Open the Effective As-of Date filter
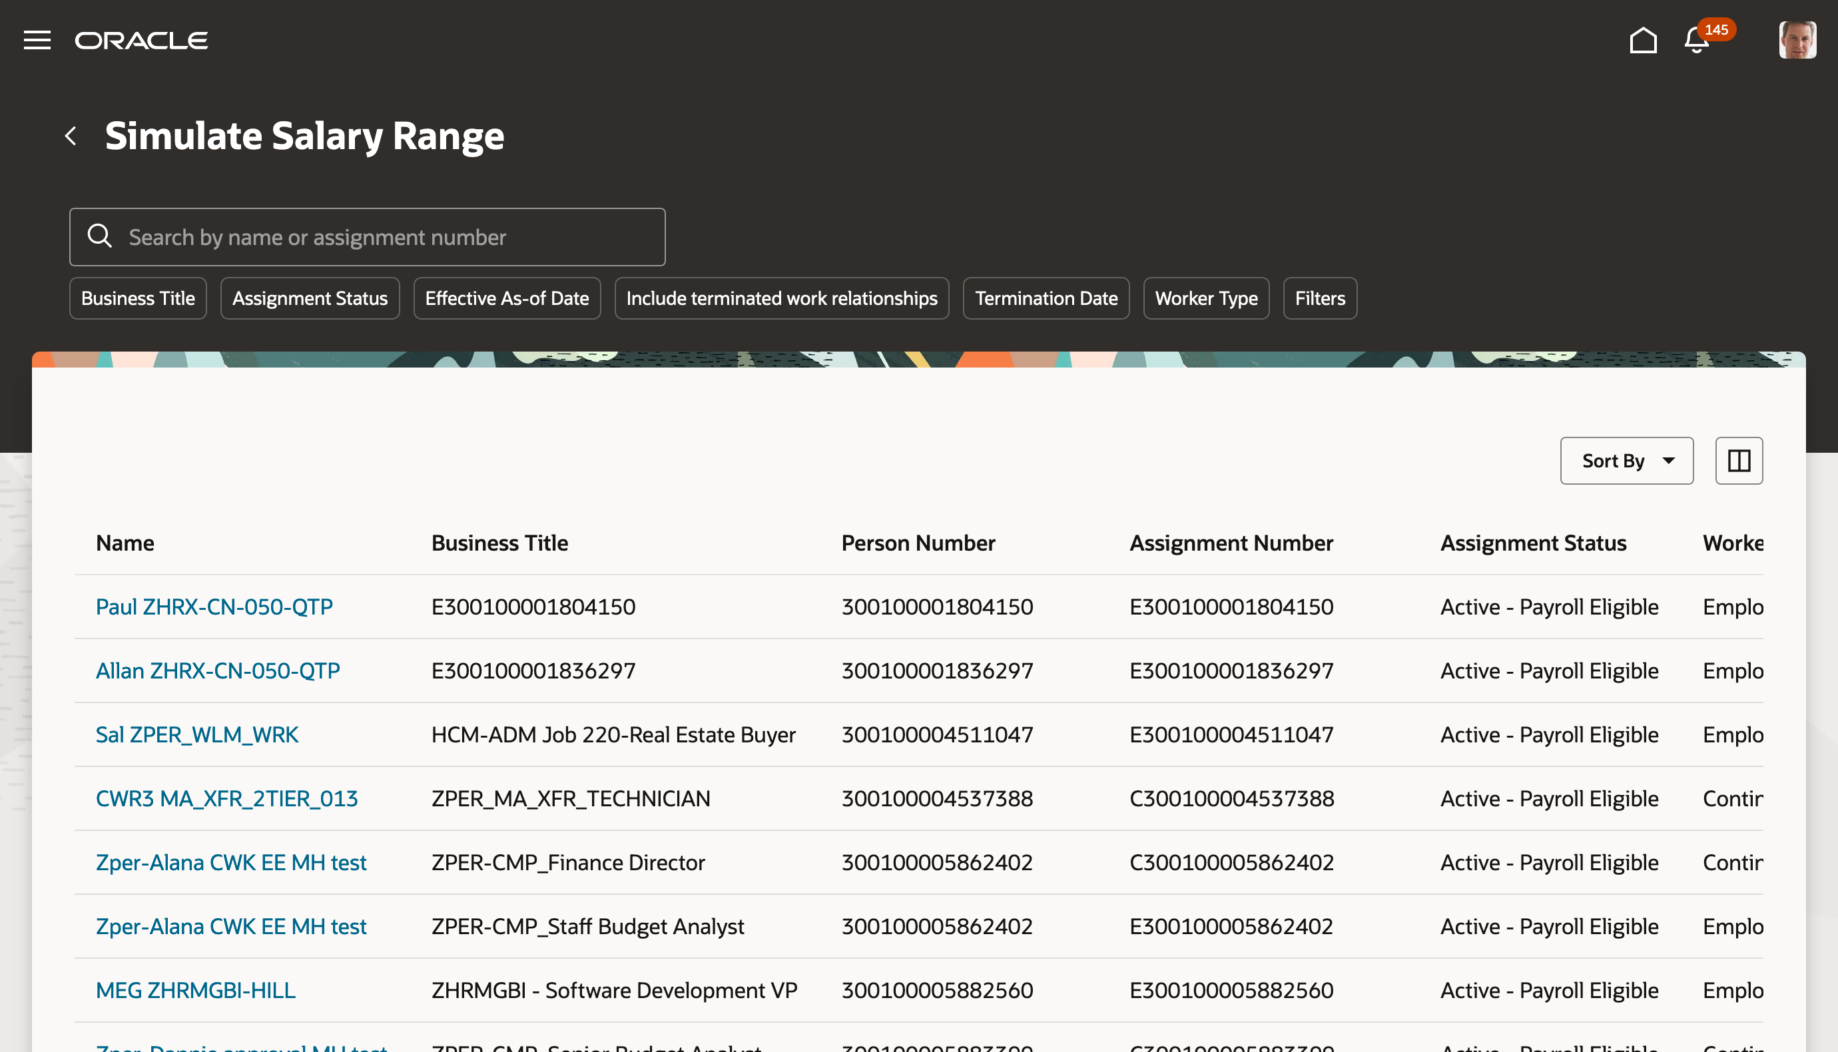 point(507,298)
